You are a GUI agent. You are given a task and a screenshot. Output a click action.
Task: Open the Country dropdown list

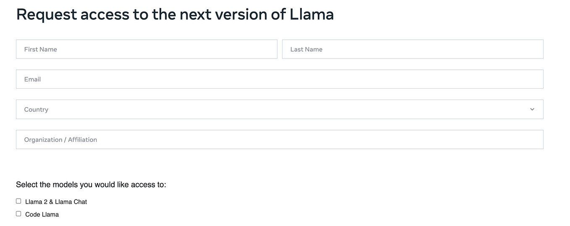coord(280,109)
